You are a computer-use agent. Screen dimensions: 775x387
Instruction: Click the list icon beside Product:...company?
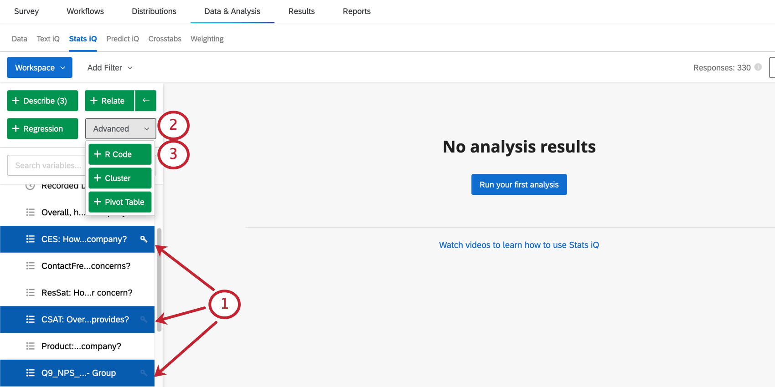[31, 346]
